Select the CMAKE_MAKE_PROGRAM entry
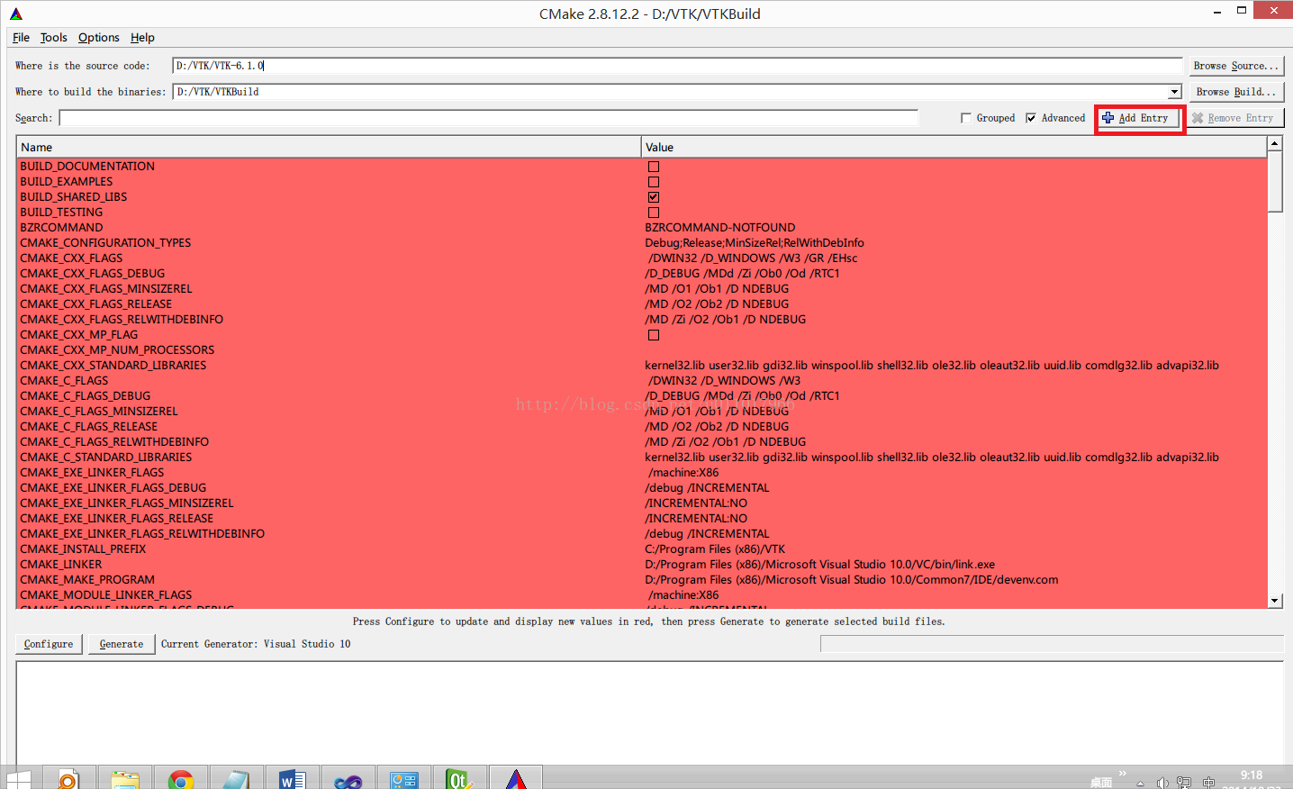Viewport: 1293px width, 789px height. point(87,580)
